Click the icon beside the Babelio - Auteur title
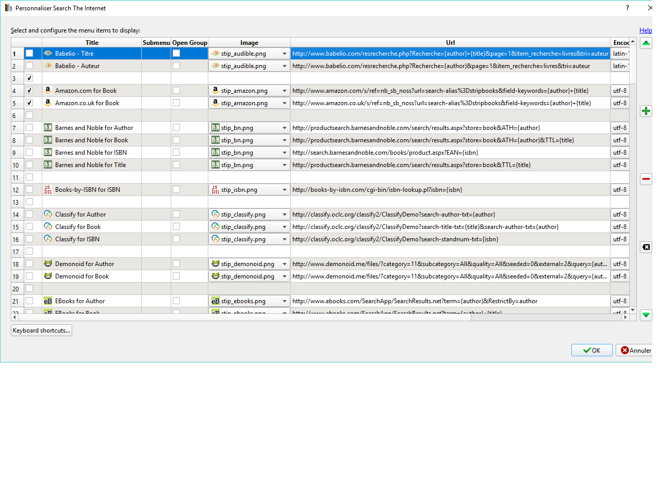660x495 pixels. point(48,65)
